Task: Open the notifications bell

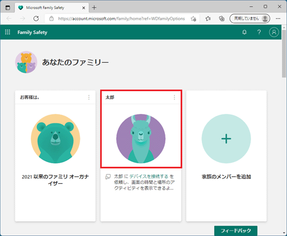Action: point(244,32)
